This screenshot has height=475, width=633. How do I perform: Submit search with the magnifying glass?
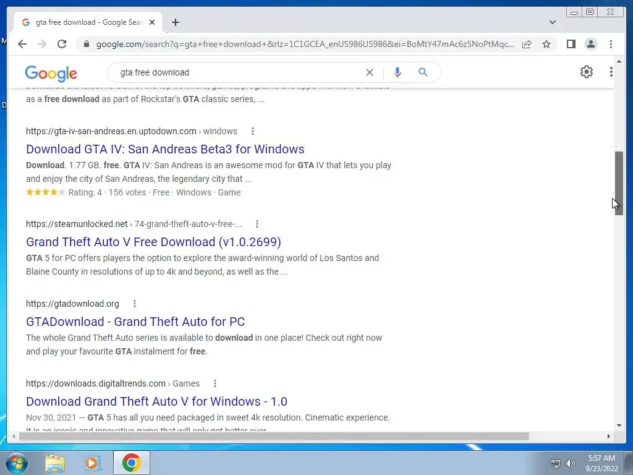[423, 72]
